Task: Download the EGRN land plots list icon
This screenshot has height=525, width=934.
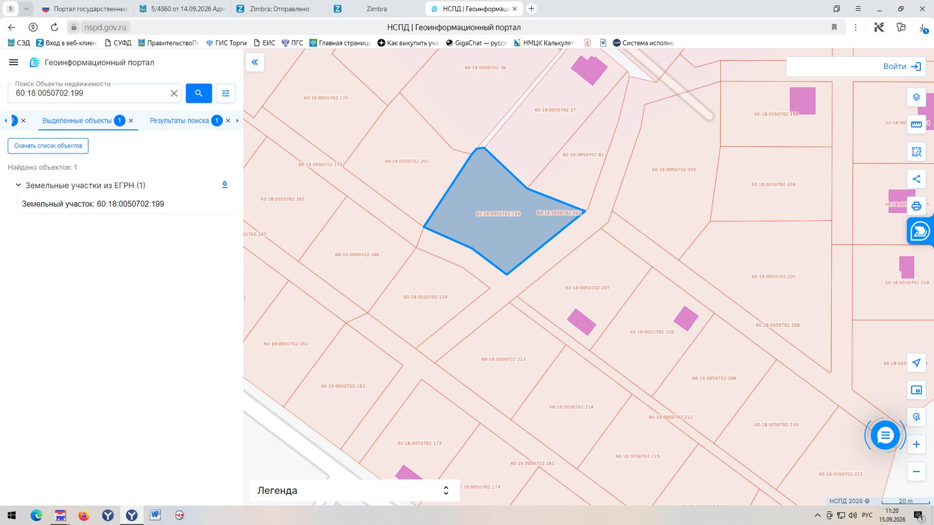Action: pos(225,185)
